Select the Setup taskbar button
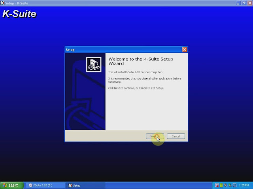 point(86,185)
